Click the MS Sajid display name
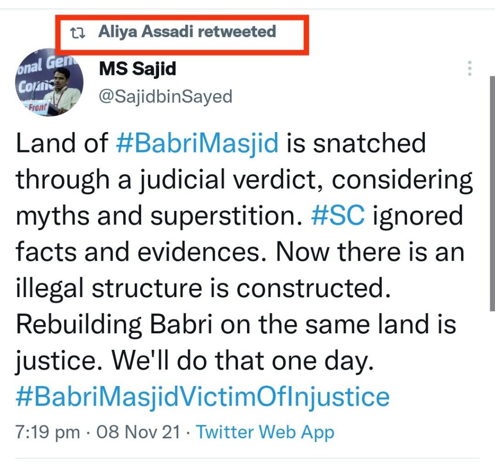495x464 pixels. pos(137,68)
